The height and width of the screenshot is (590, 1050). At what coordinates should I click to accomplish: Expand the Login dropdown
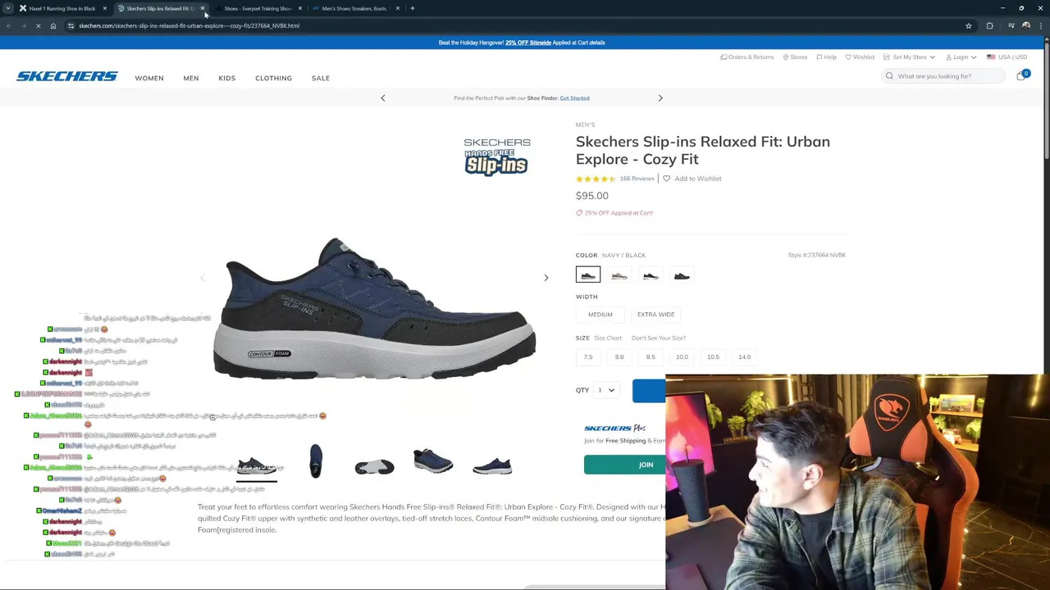961,57
